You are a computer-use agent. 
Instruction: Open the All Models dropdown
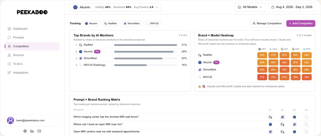[x=250, y=7]
